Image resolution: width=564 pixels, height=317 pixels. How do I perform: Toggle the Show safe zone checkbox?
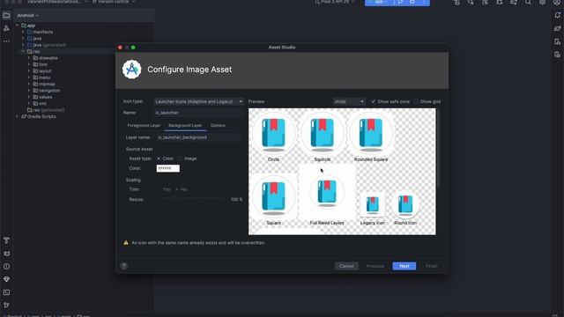373,101
